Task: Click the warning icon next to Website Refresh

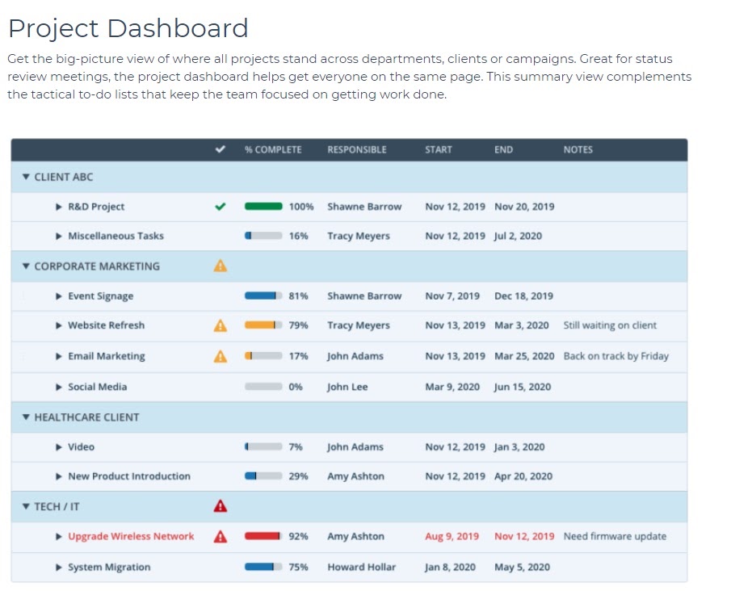Action: point(220,325)
